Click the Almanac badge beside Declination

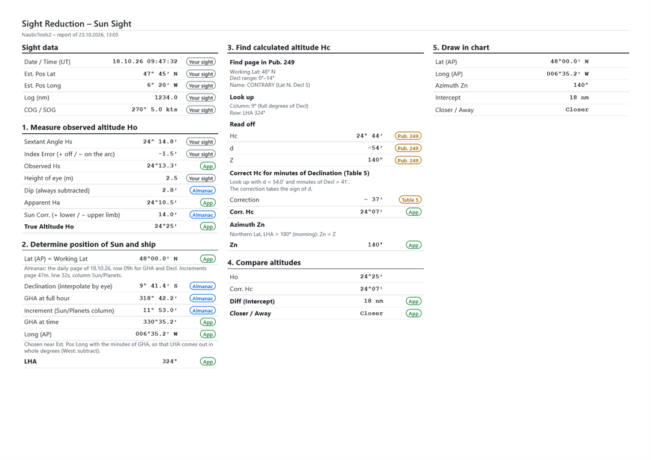click(203, 286)
